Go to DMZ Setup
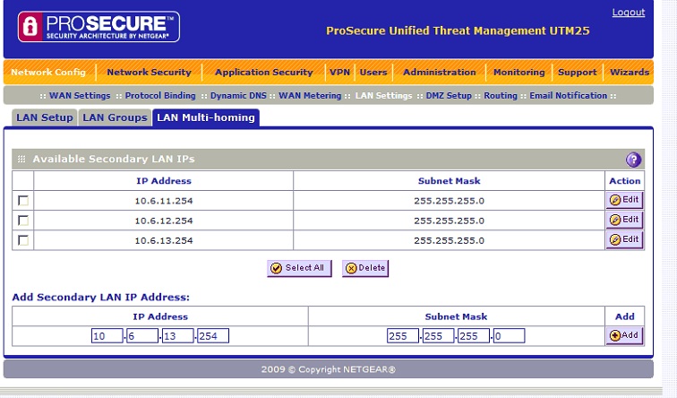 [449, 96]
